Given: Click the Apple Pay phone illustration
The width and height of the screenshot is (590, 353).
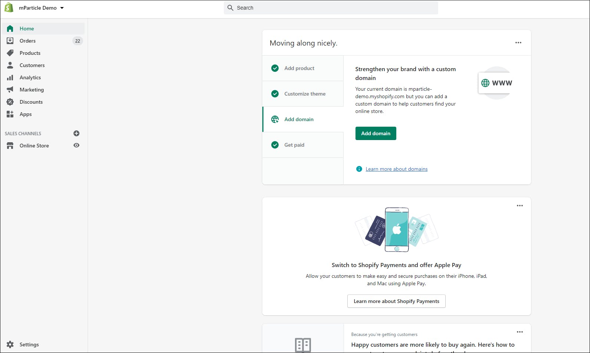Looking at the screenshot, I should tap(397, 230).
